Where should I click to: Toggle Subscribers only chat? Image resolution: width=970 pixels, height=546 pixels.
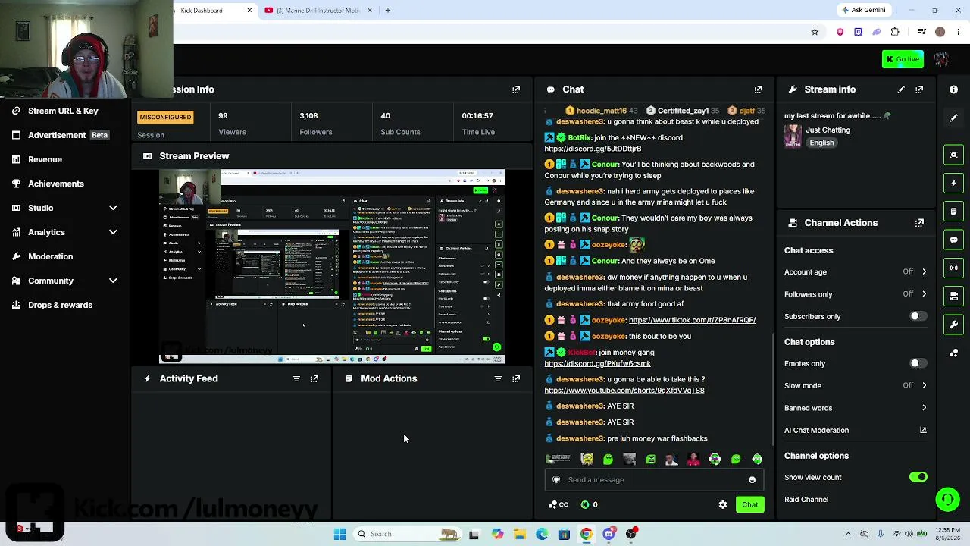click(x=918, y=316)
